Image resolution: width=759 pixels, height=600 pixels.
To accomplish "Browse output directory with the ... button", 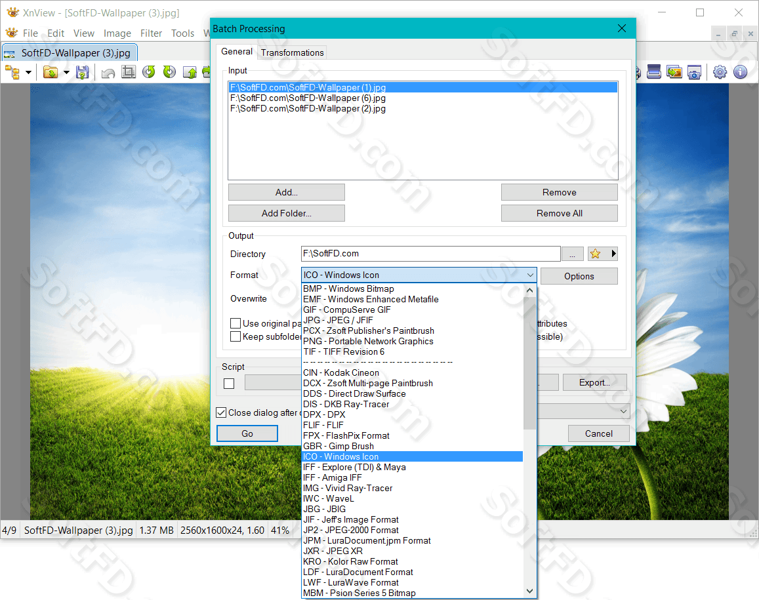I will click(573, 254).
